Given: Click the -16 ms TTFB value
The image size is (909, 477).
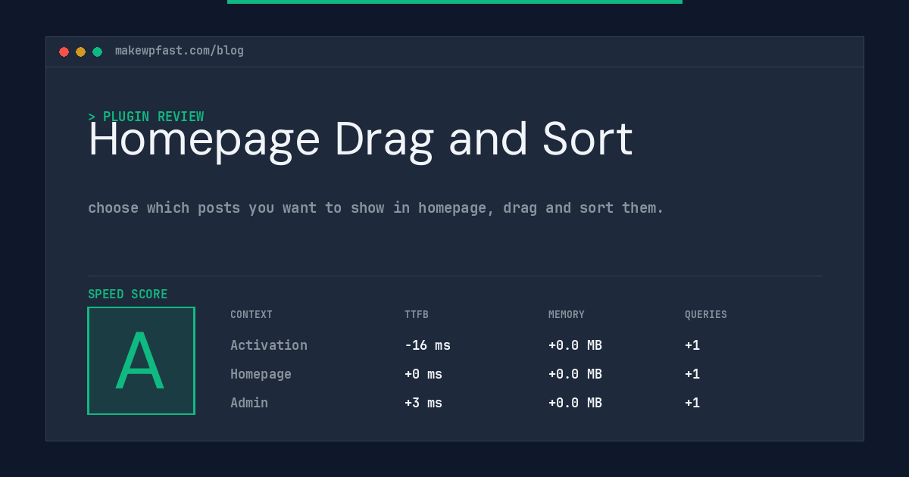Looking at the screenshot, I should (x=427, y=345).
